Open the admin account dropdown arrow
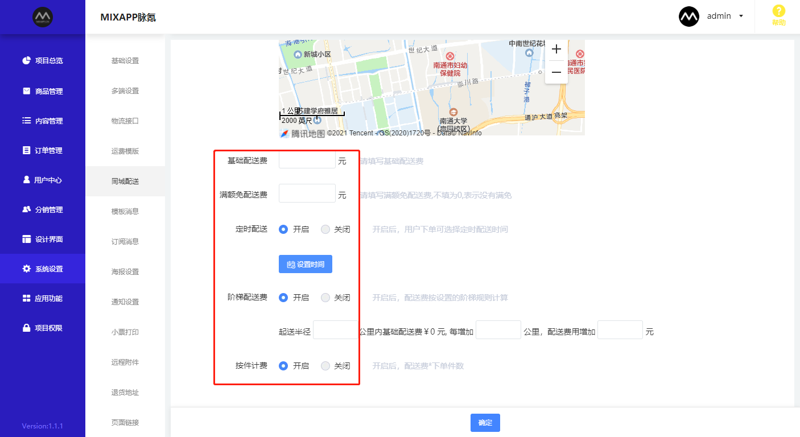This screenshot has width=800, height=437. (x=741, y=17)
